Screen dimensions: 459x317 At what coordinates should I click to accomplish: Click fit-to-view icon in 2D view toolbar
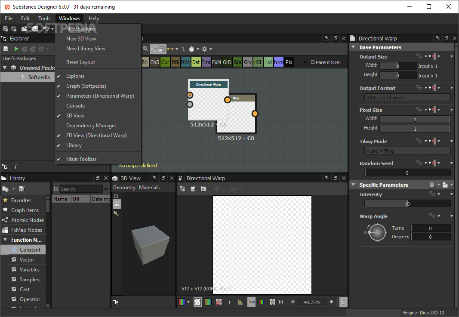tap(273, 302)
